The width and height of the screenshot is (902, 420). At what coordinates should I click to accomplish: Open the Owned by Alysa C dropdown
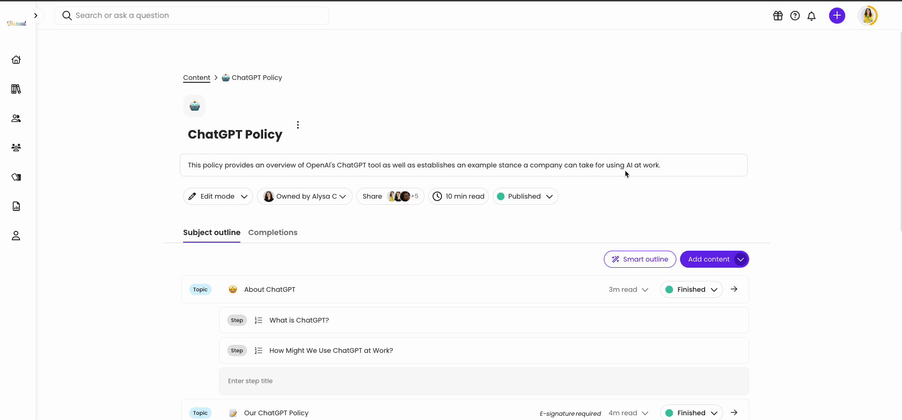pyautogui.click(x=305, y=196)
